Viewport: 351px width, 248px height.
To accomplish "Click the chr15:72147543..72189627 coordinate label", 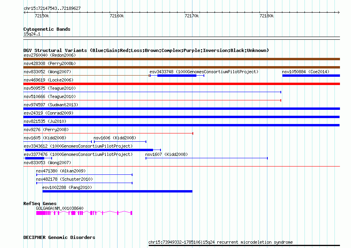I will (x=52, y=8).
